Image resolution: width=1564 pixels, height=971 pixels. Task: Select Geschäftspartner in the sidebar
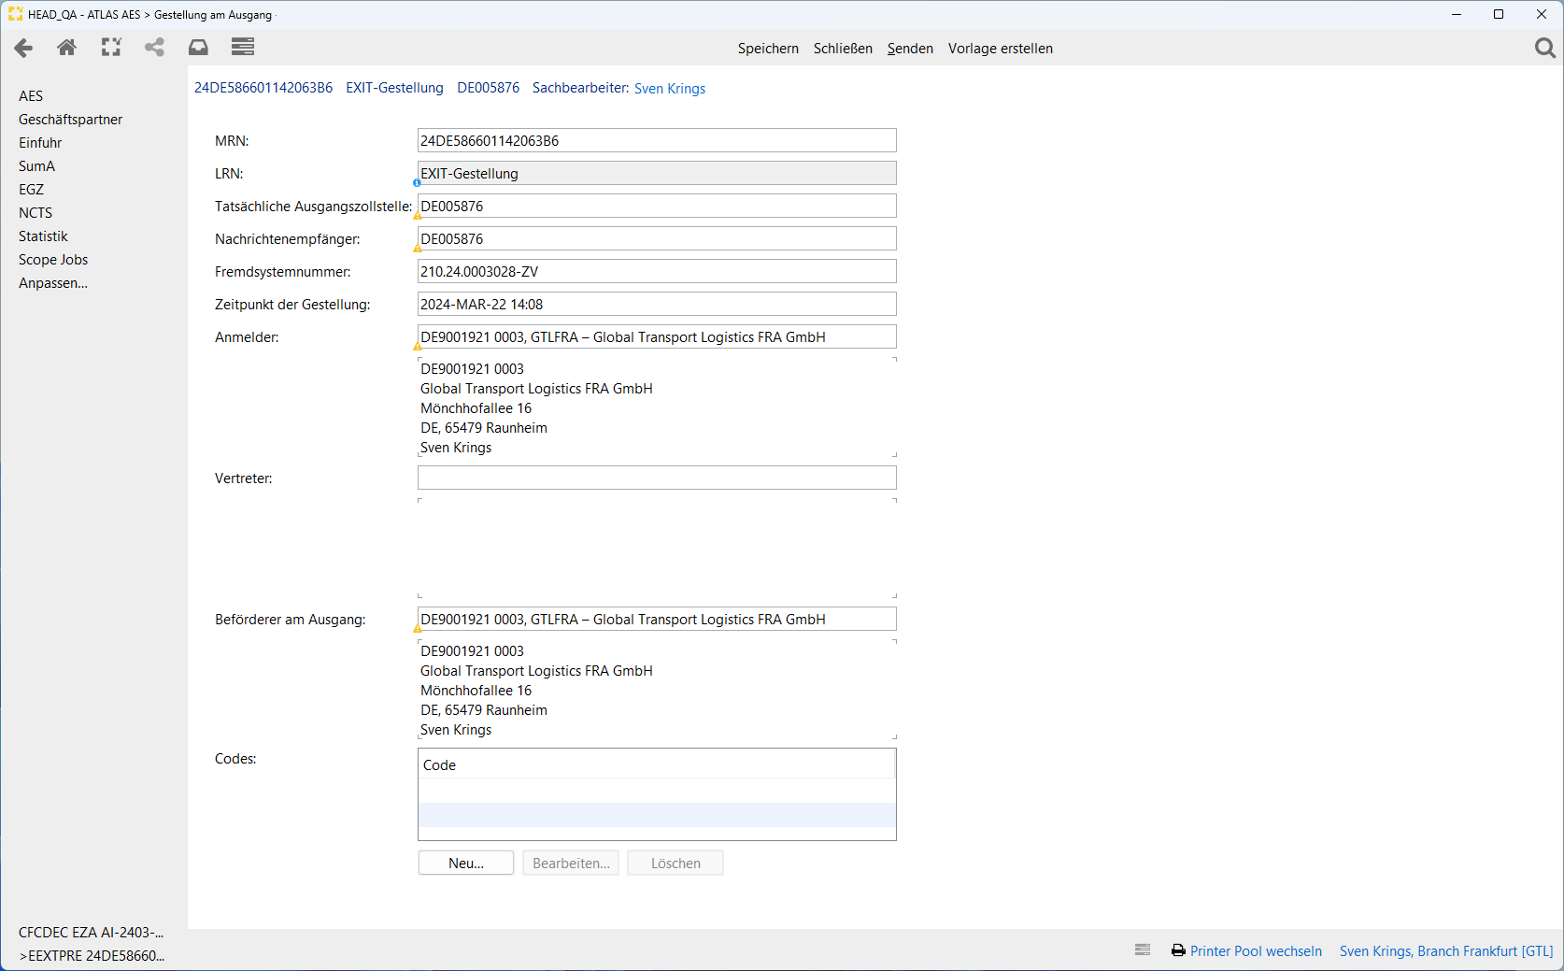pos(70,120)
